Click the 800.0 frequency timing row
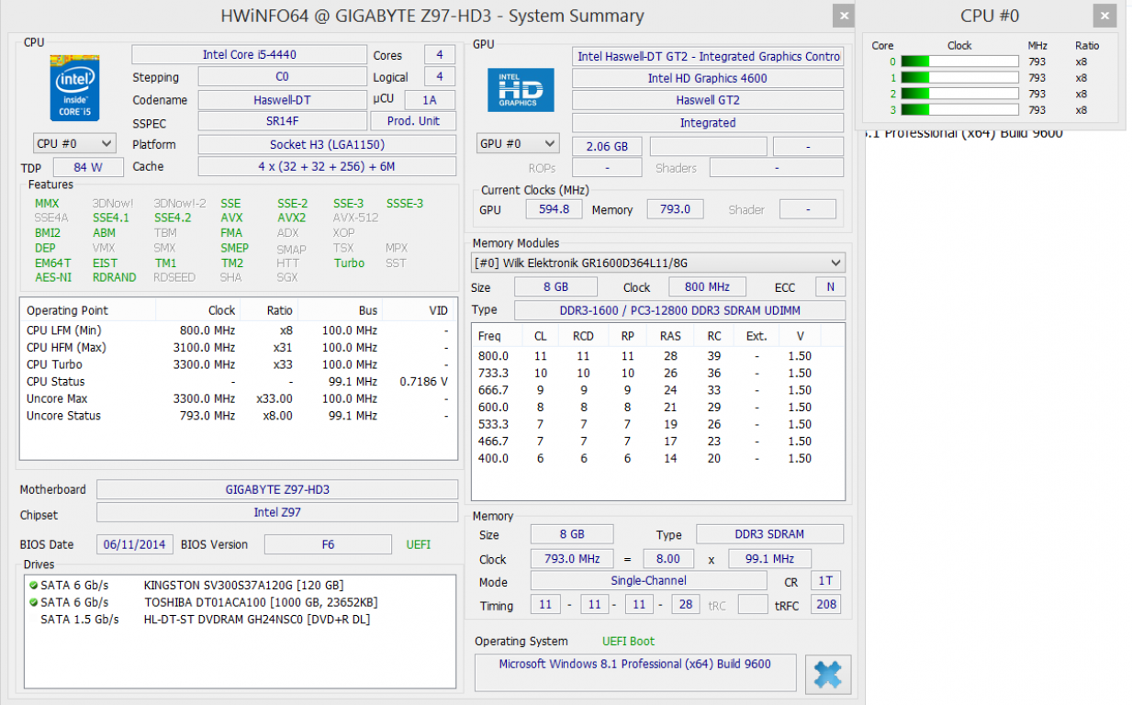Viewport: 1132px width, 705px height. [657, 356]
